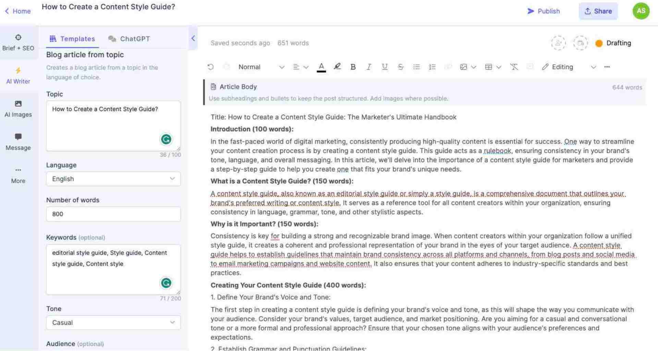
Task: Open the text alignment dropdown
Action: pos(301,67)
